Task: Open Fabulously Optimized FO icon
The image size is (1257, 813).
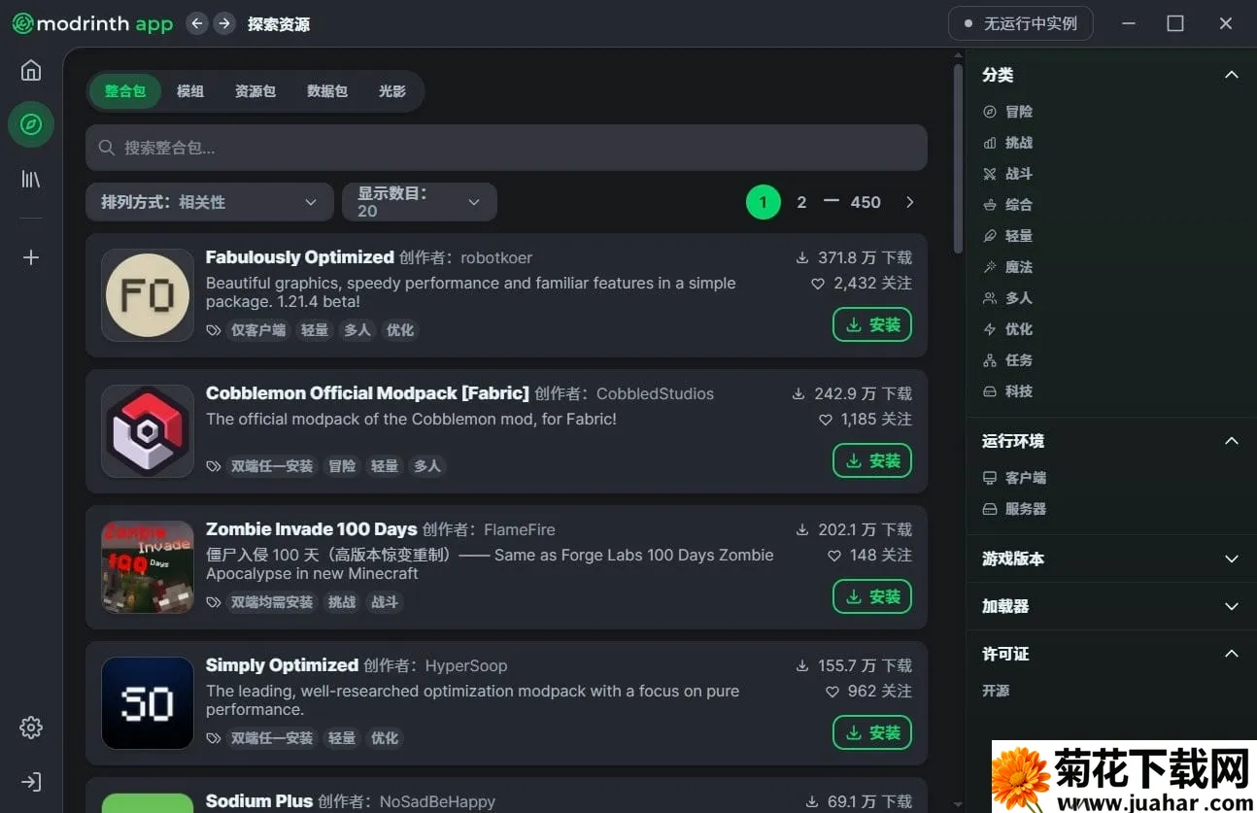Action: [148, 295]
